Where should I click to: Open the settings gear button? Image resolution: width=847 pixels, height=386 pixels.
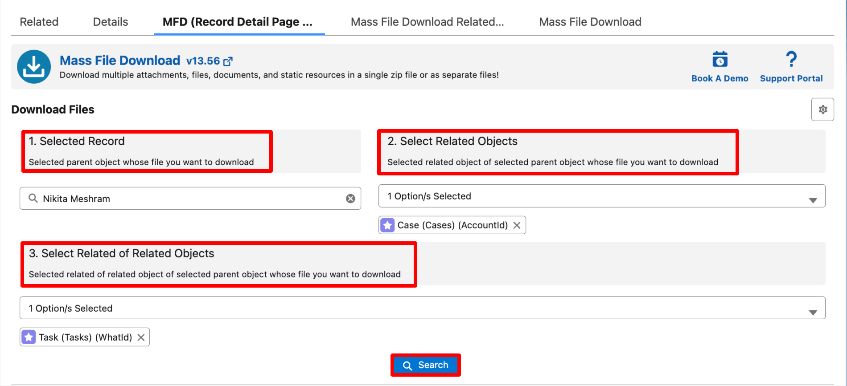click(x=822, y=110)
